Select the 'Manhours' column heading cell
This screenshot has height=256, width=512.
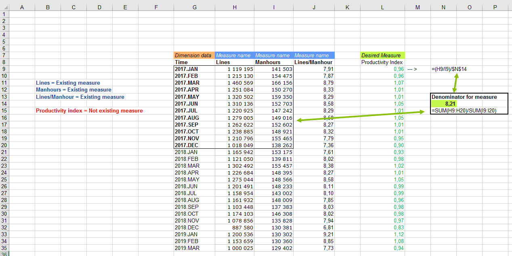[x=273, y=62]
